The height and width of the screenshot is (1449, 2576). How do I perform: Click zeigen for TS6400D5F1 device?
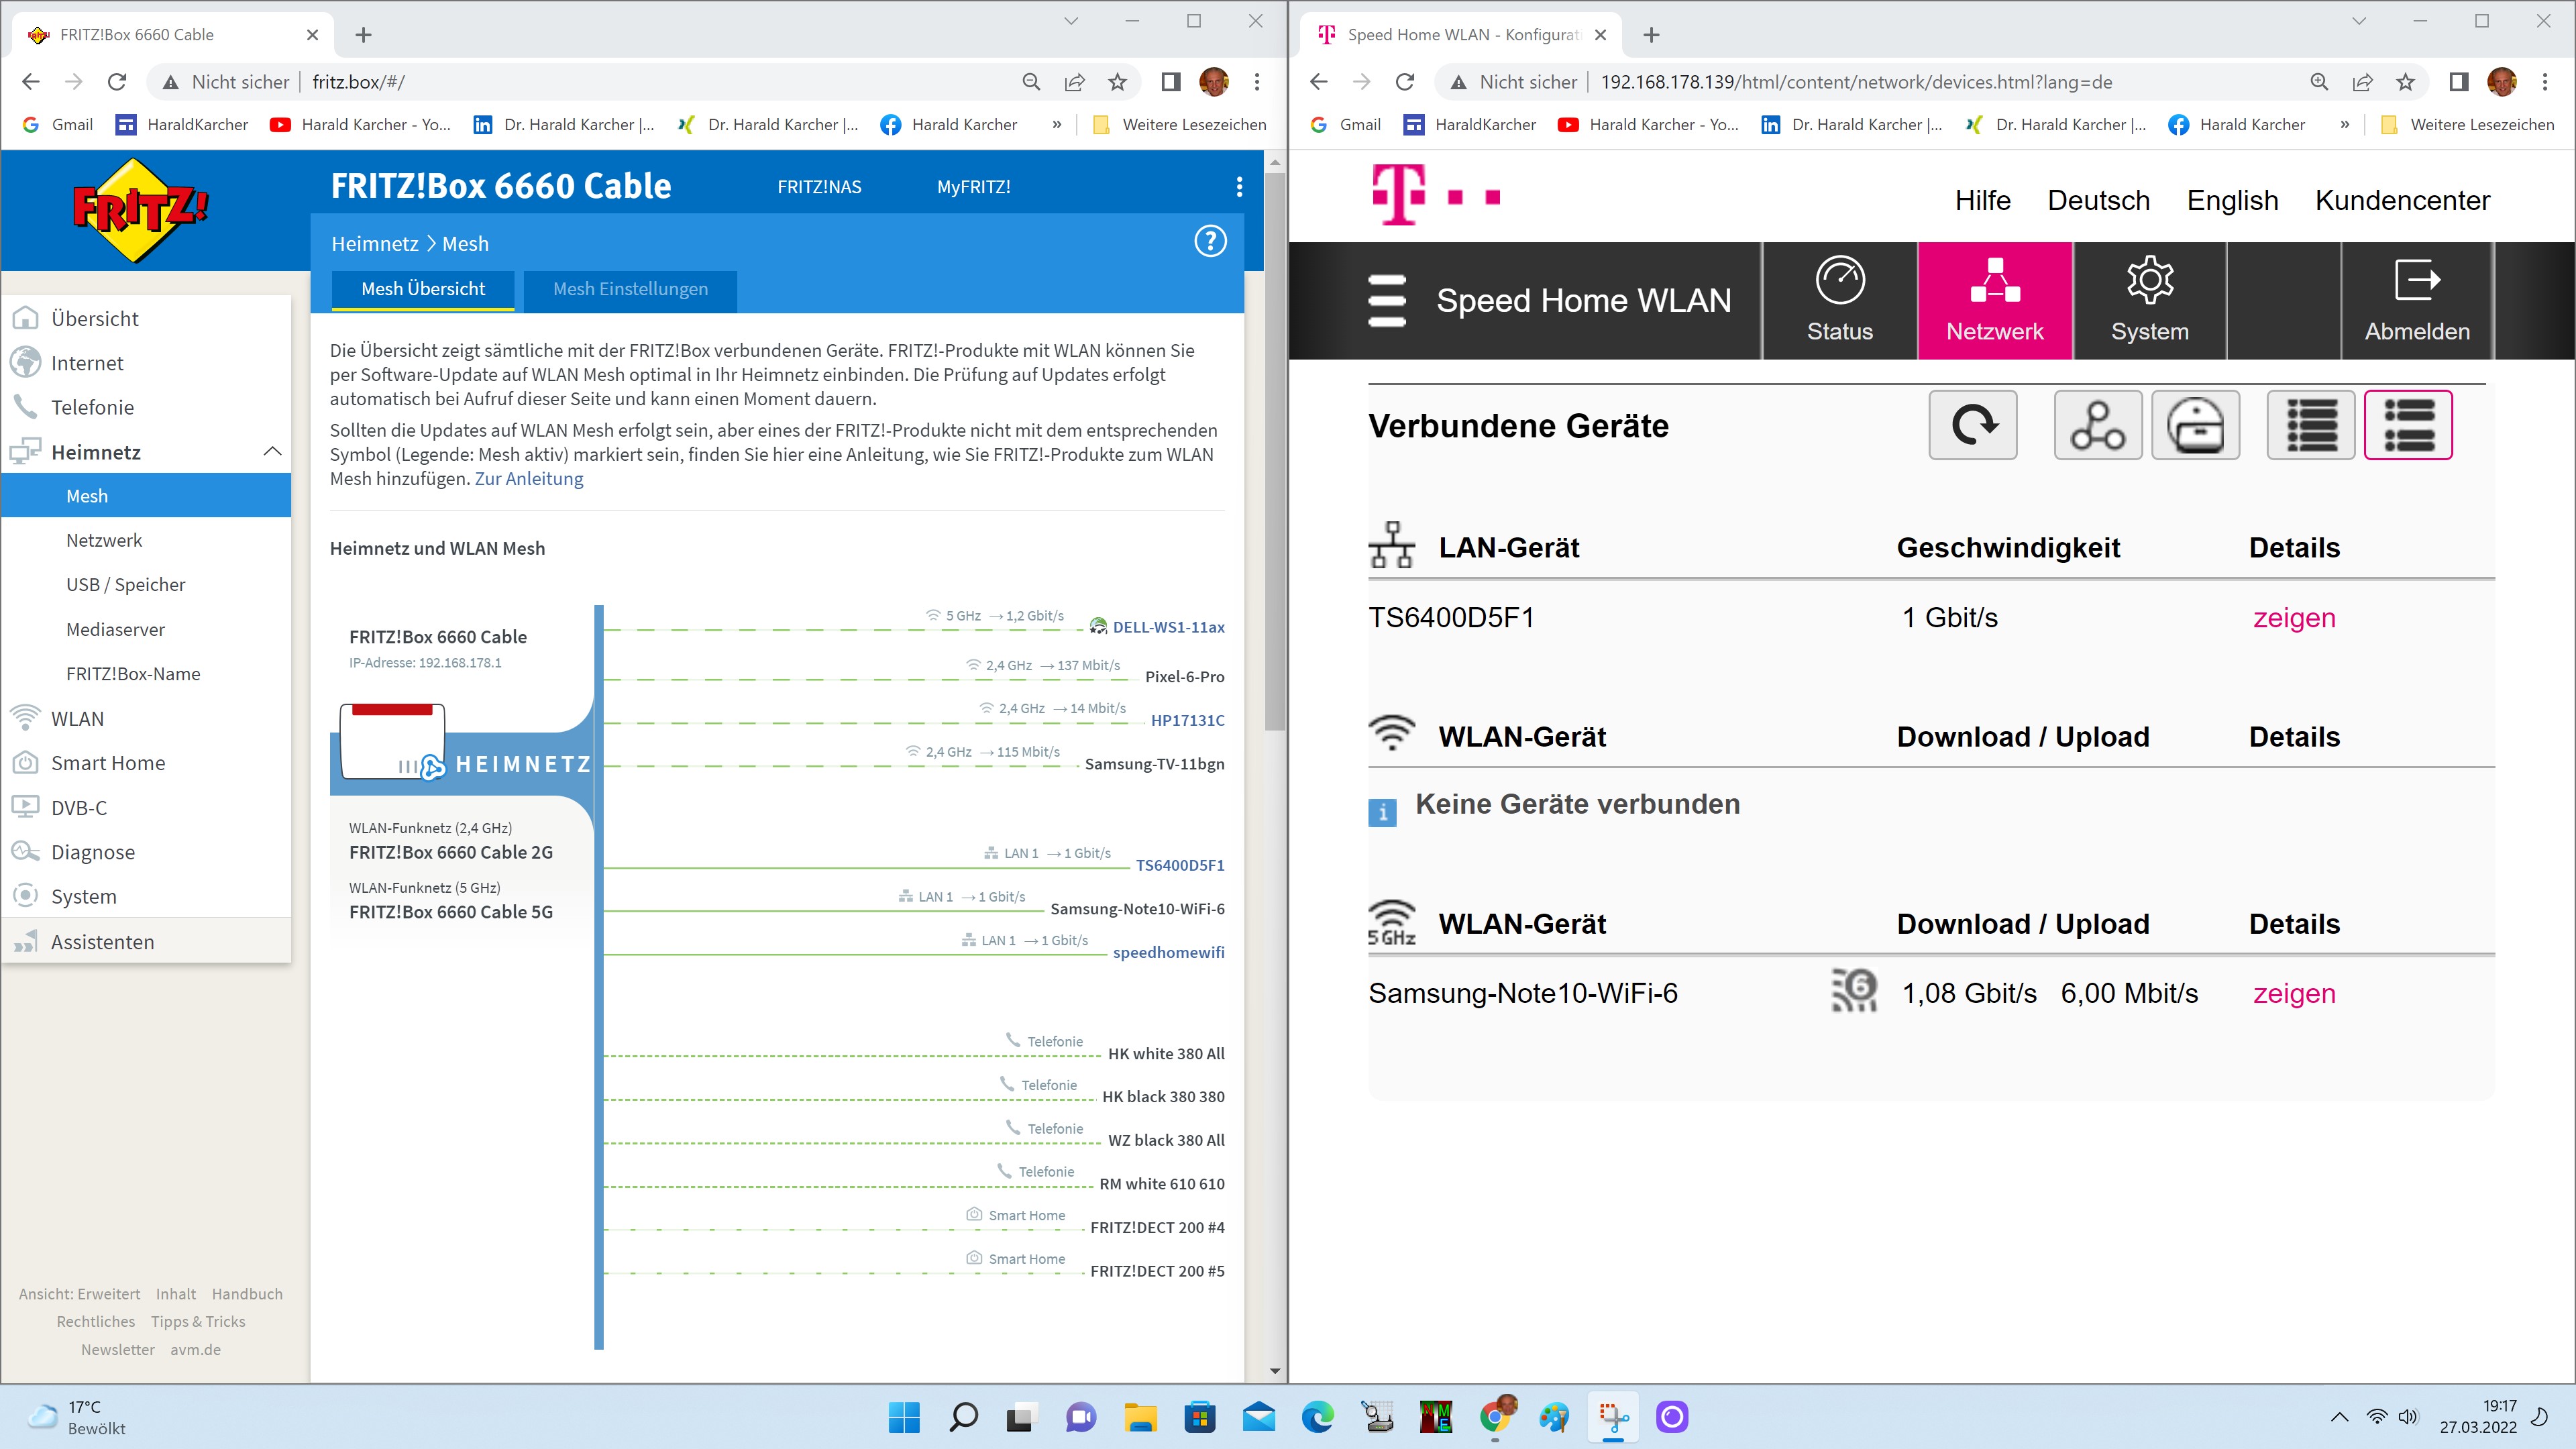pyautogui.click(x=2293, y=617)
